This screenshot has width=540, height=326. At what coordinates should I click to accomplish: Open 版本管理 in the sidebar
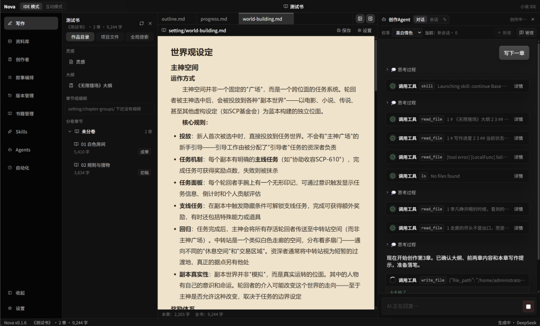[x=31, y=95]
